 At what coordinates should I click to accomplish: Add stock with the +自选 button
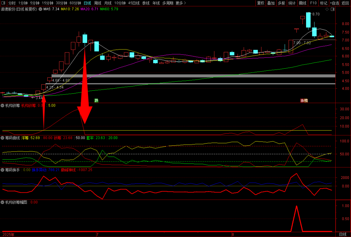pyautogui.click(x=334, y=3)
